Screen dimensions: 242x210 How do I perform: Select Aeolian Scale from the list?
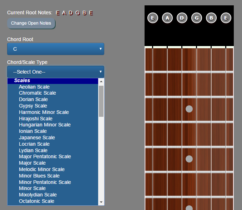click(34, 87)
